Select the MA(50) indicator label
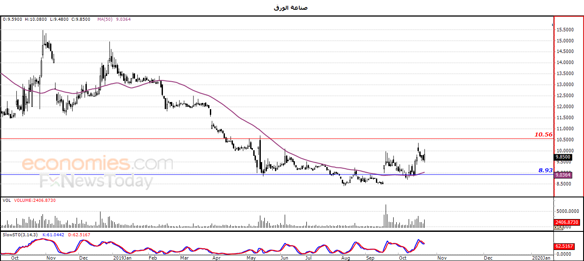 105,19
